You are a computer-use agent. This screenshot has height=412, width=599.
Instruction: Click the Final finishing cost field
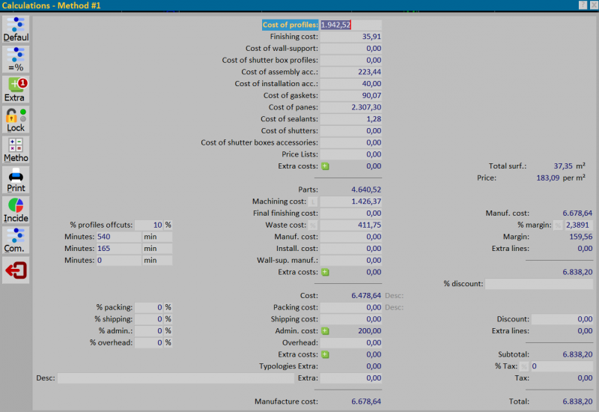(x=350, y=213)
